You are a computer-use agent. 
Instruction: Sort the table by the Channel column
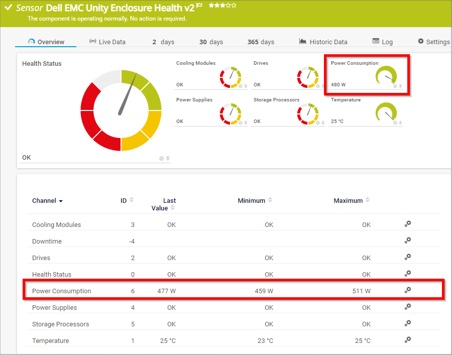47,201
